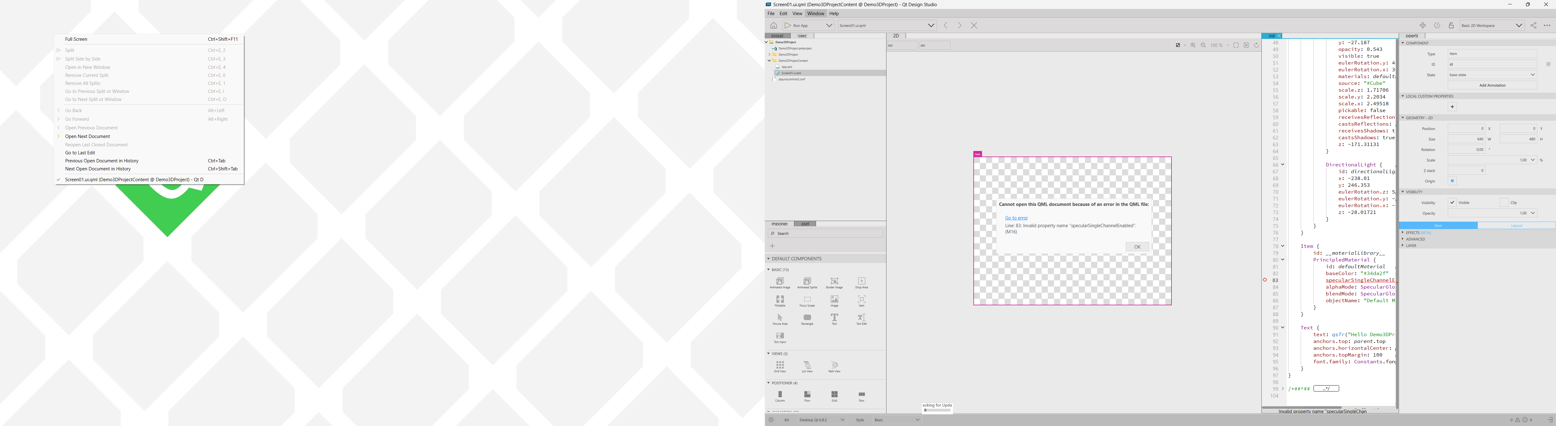Select the Text Input component

tap(780, 337)
